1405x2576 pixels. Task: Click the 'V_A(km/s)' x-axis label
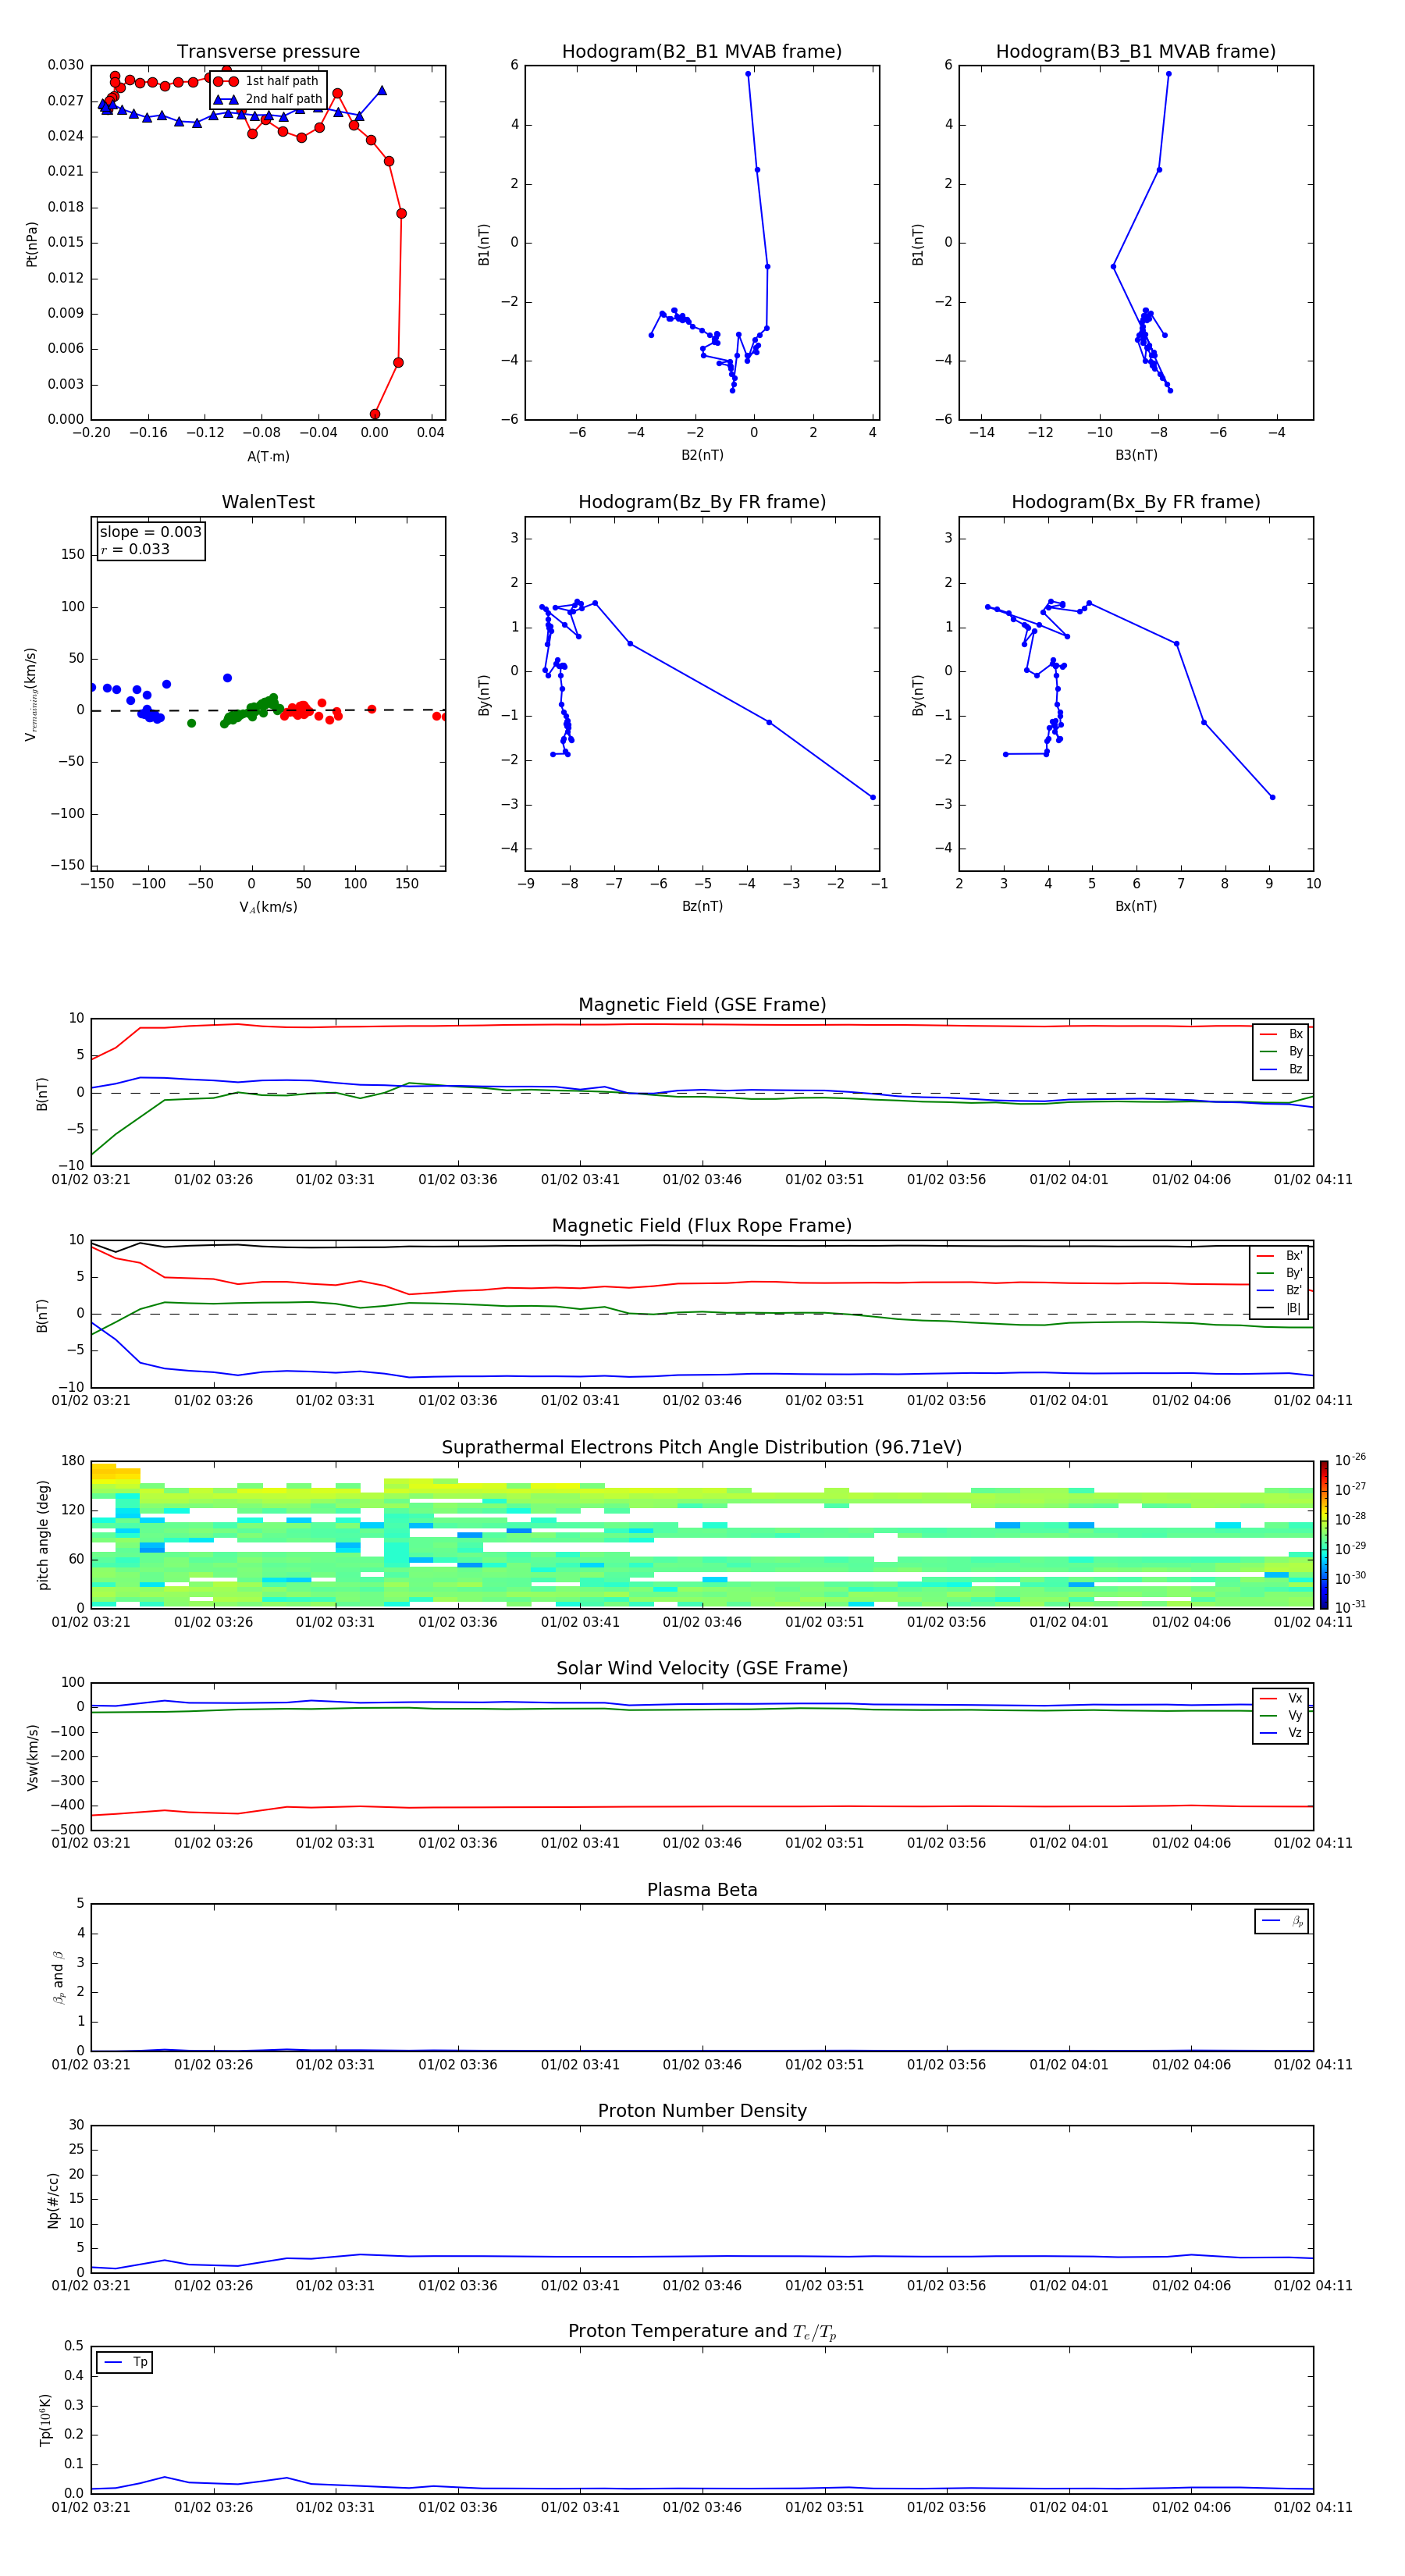(x=268, y=907)
